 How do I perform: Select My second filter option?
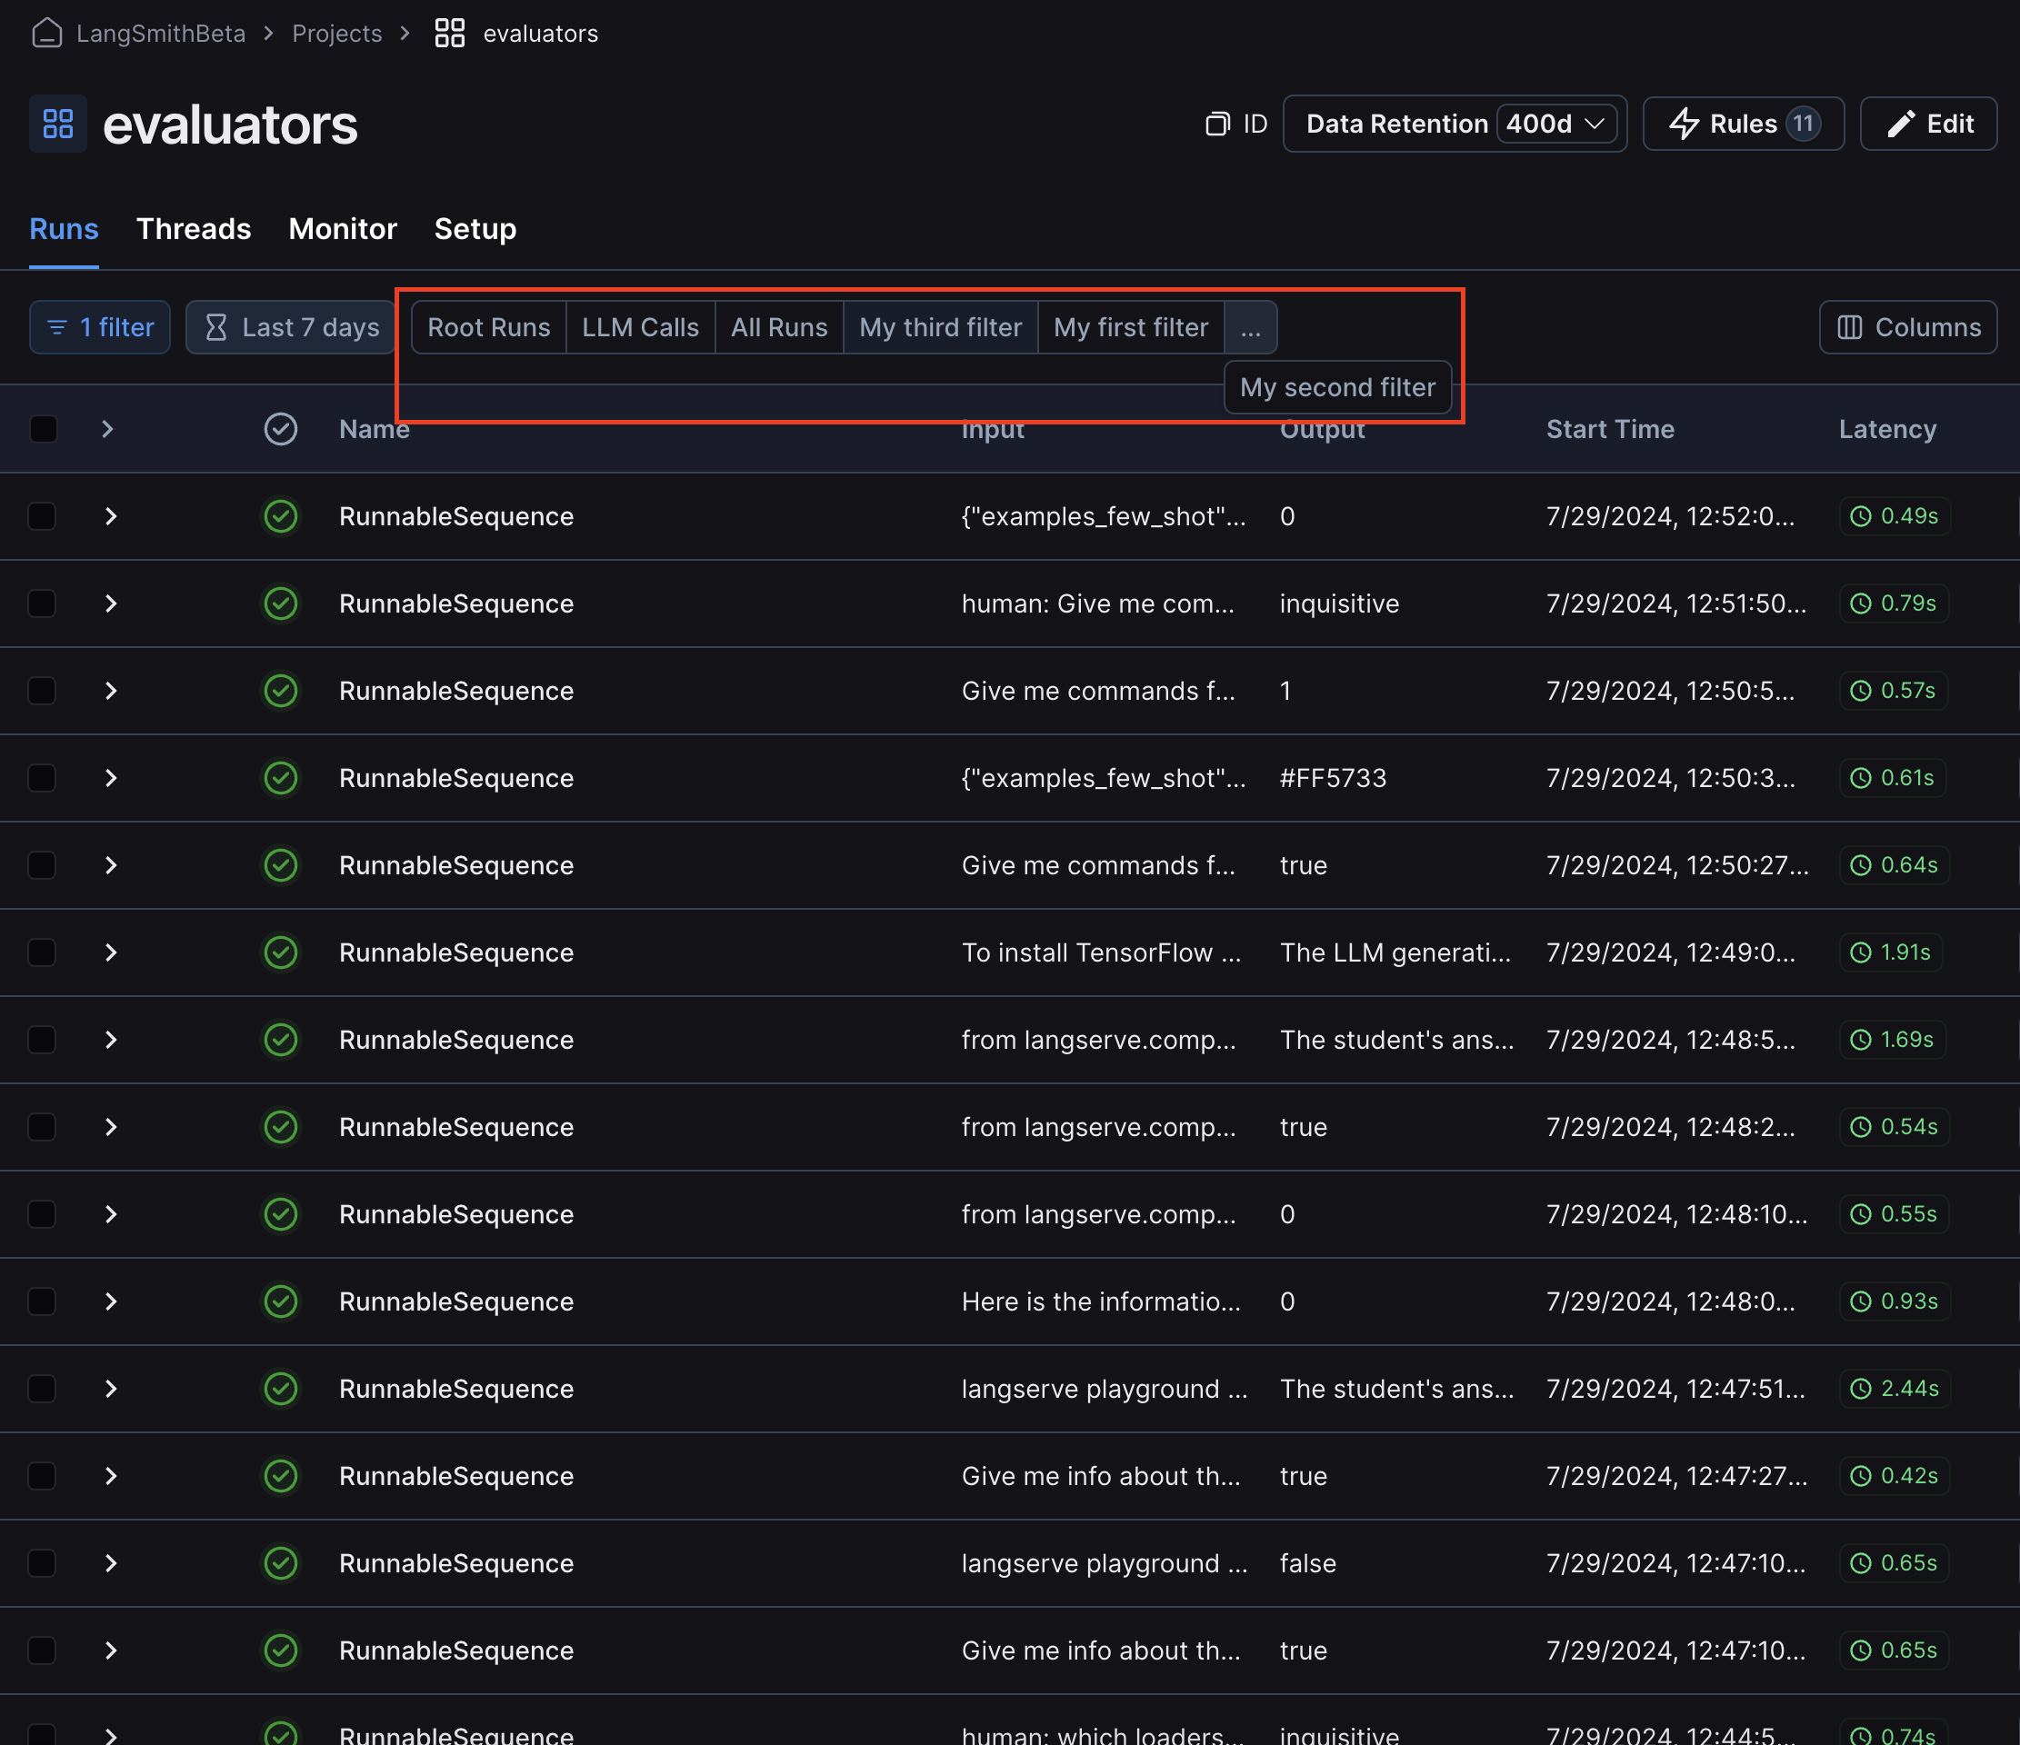coord(1336,388)
